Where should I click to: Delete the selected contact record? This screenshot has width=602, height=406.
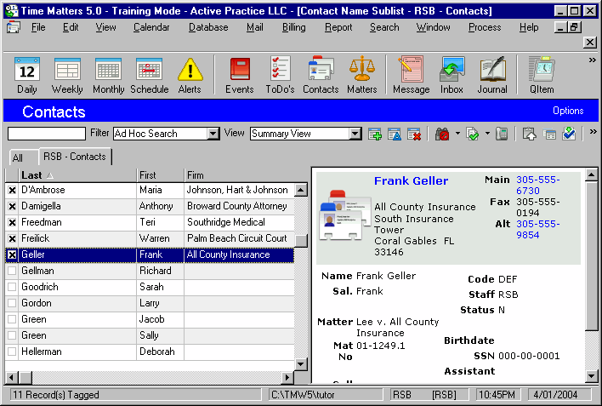(414, 134)
